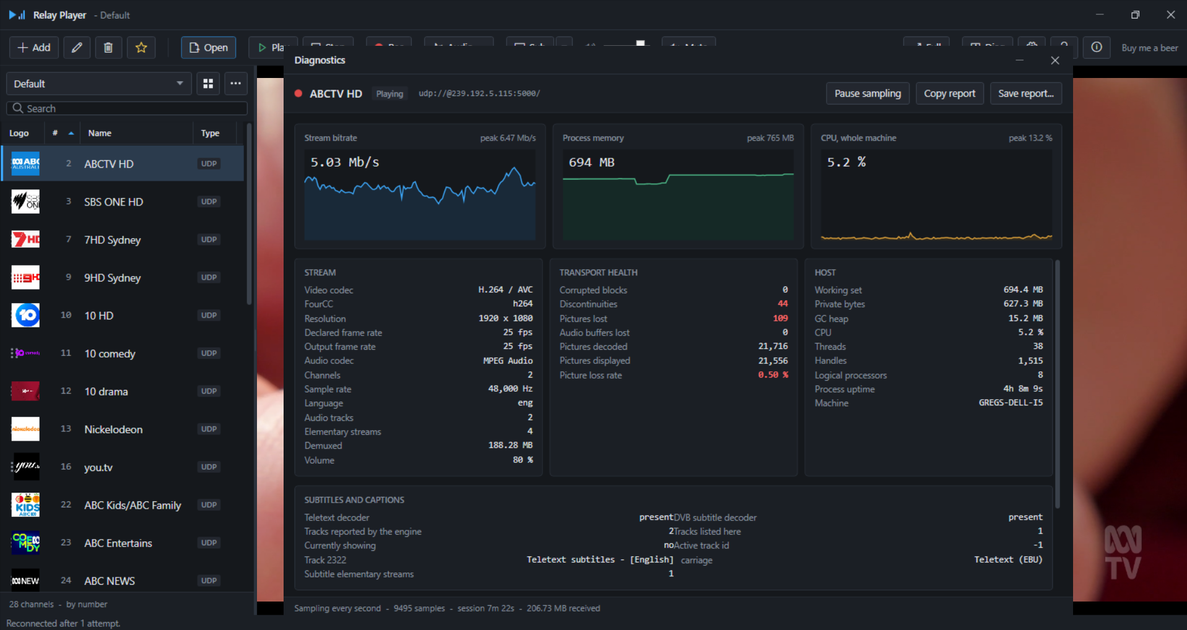Open the info circle icon in the toolbar

1097,48
